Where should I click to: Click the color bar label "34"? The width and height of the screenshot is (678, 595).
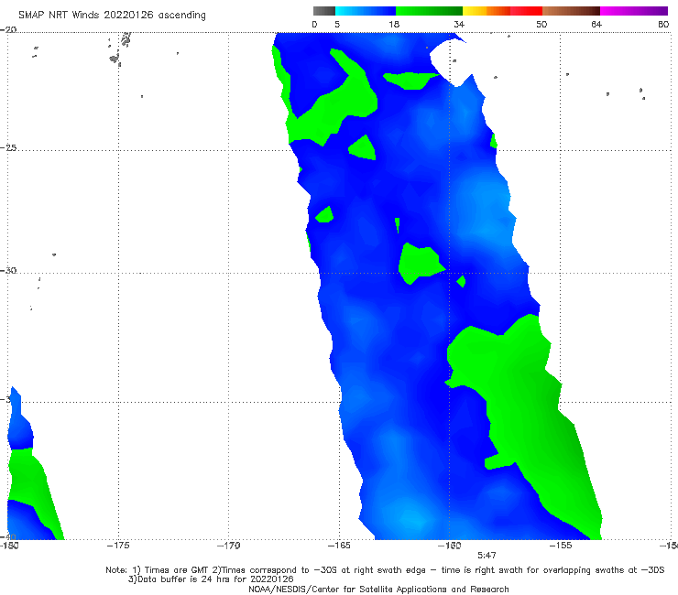pyautogui.click(x=459, y=24)
